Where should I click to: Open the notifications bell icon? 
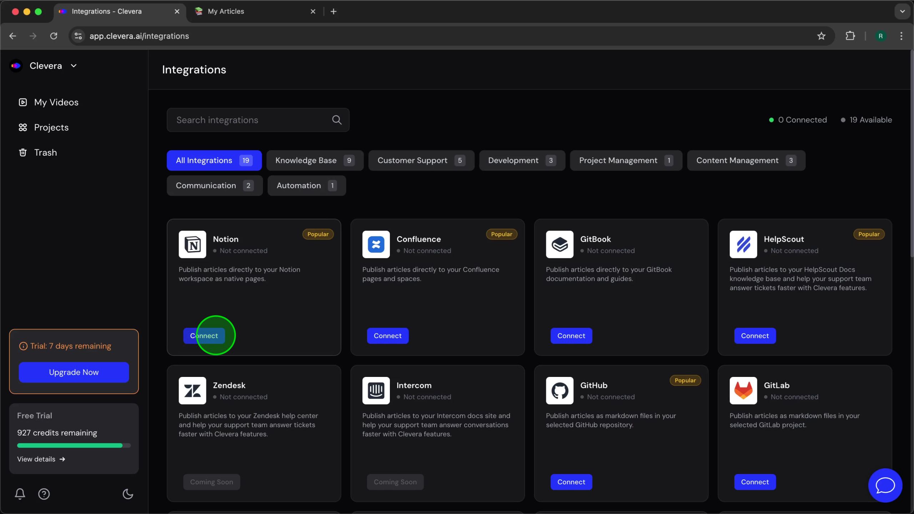click(x=20, y=494)
